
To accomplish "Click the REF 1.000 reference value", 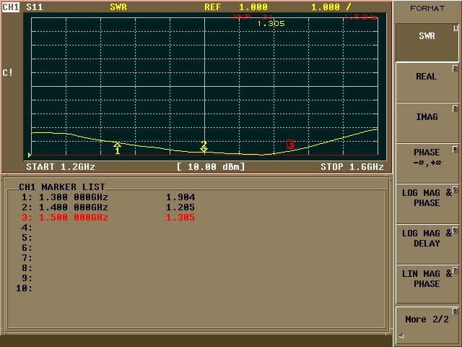I will (236, 7).
